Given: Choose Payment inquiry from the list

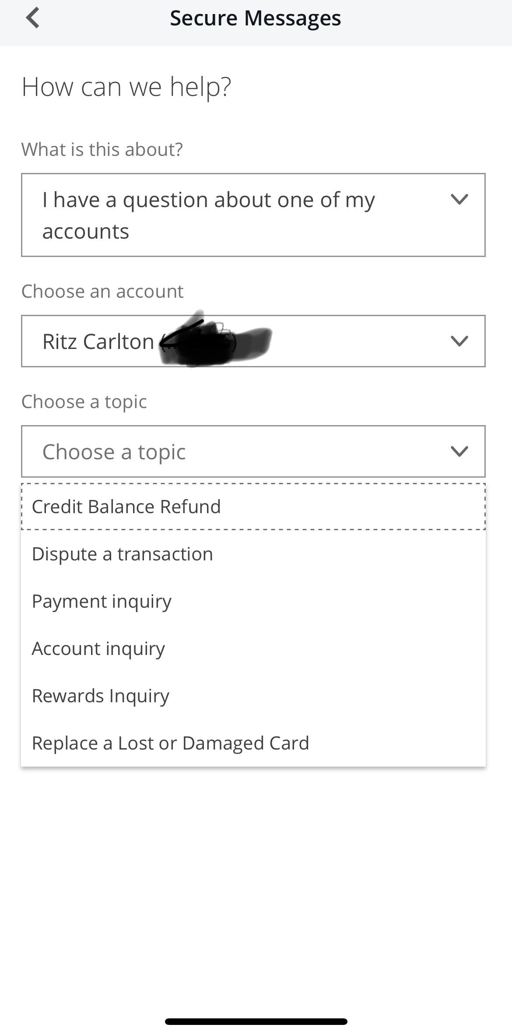Looking at the screenshot, I should (x=253, y=601).
